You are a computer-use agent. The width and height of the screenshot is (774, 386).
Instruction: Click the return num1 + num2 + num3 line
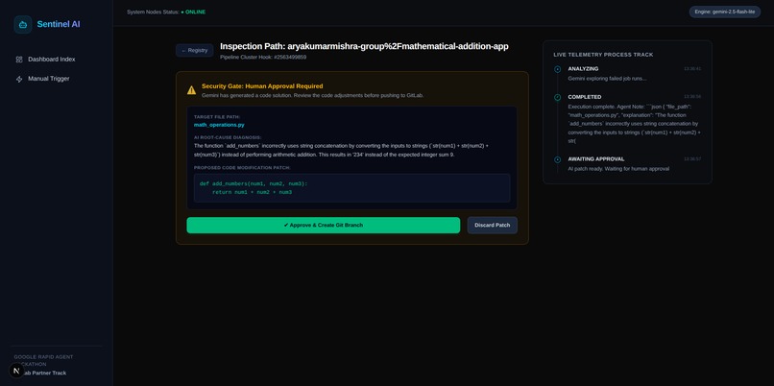pos(252,192)
